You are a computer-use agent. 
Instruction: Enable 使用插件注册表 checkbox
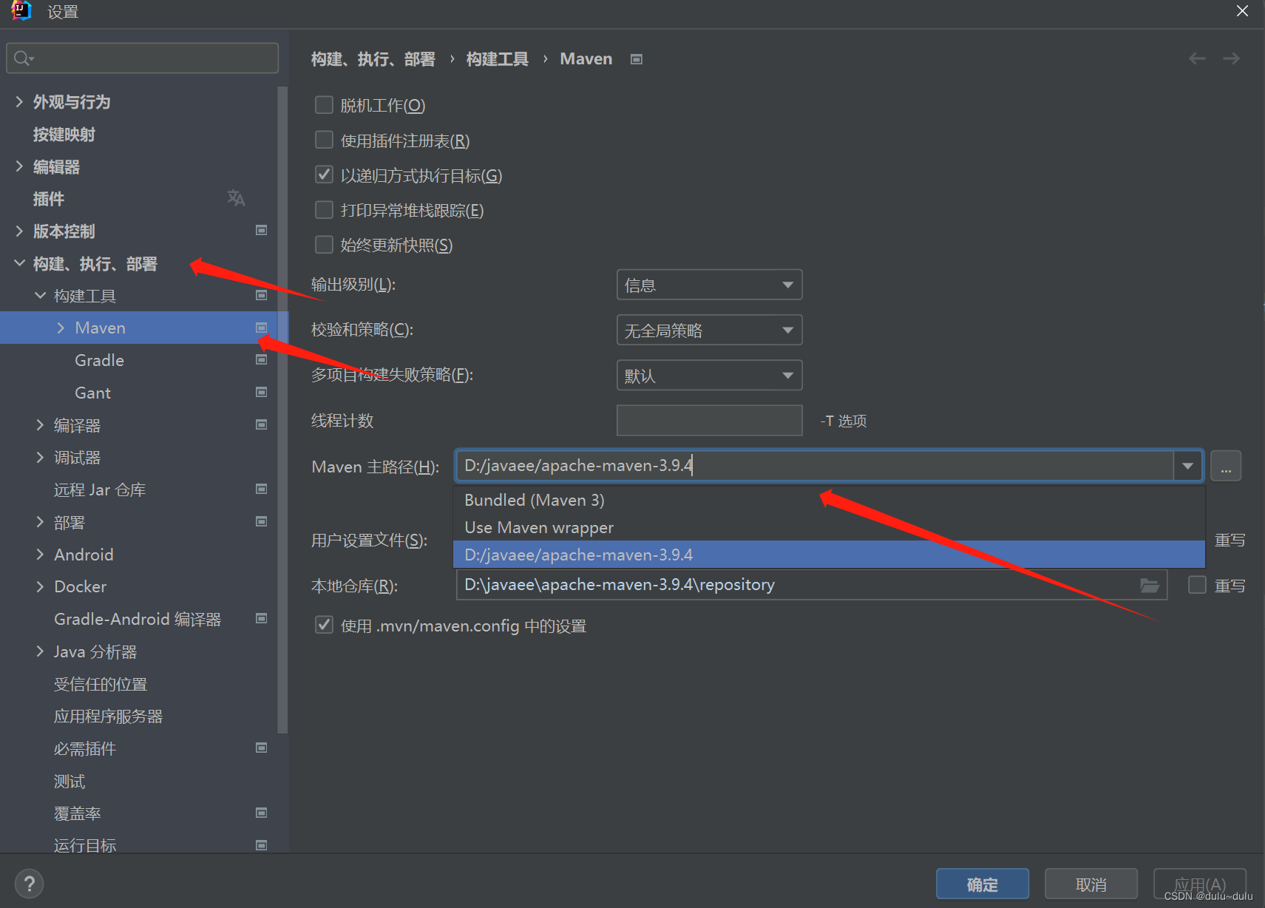coord(324,140)
